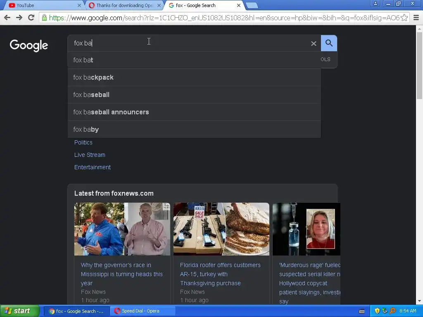This screenshot has height=317, width=423.
Task: Click the orange magnifier tray icon
Action: (392, 311)
